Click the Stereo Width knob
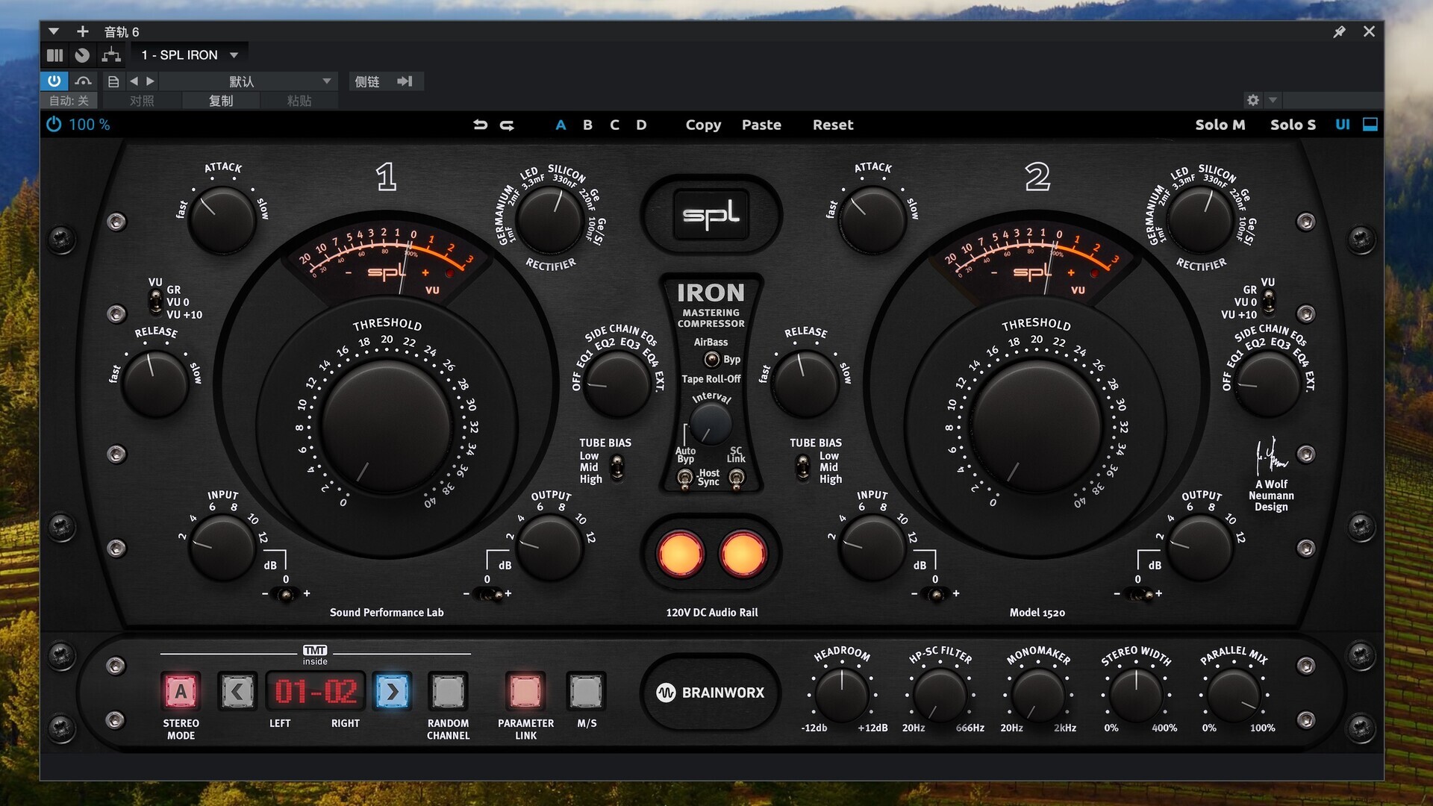Viewport: 1433px width, 806px height. pyautogui.click(x=1136, y=694)
